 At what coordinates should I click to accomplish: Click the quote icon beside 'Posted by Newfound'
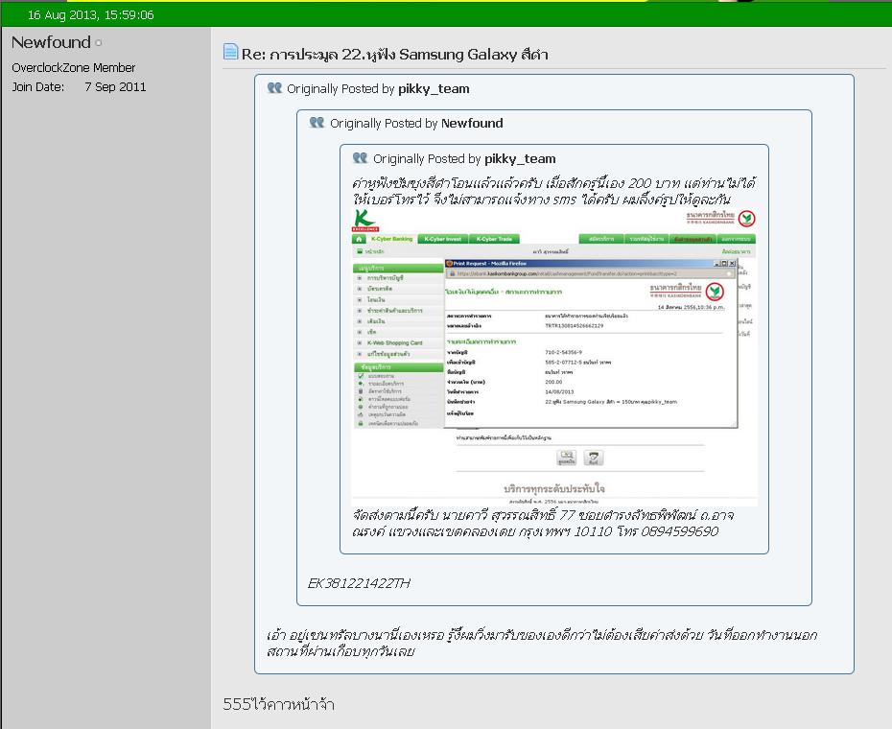[317, 123]
